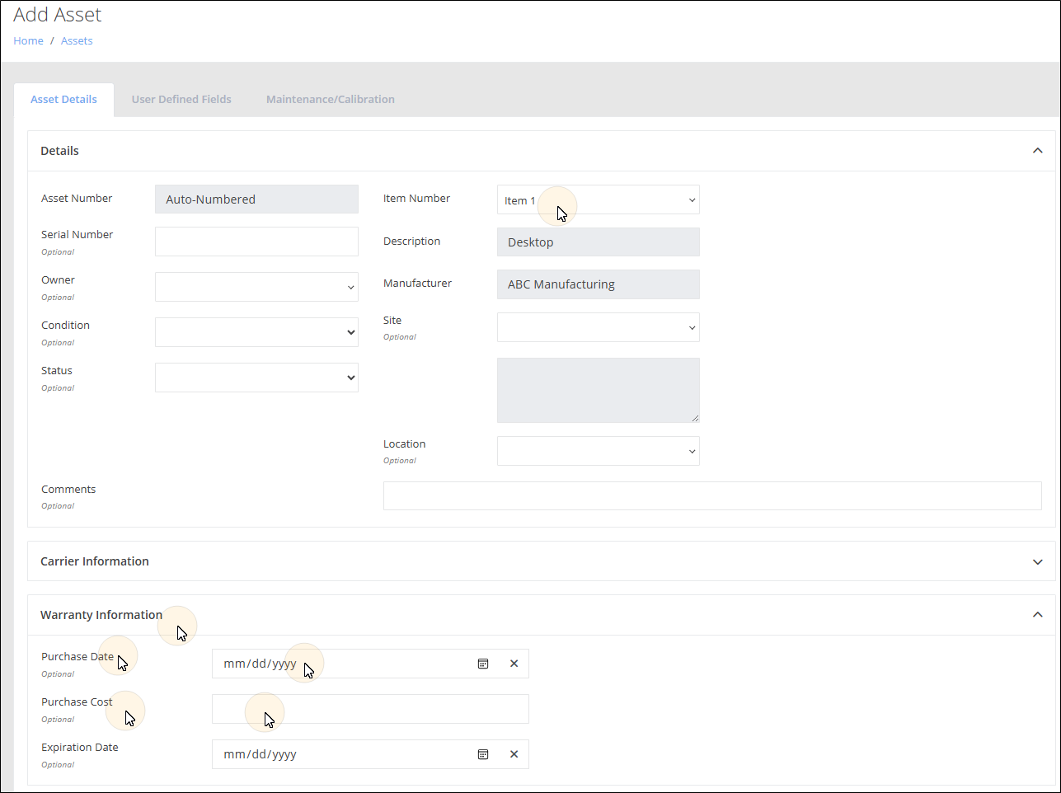The width and height of the screenshot is (1061, 793).
Task: Click the Serial Number input field
Action: point(256,242)
